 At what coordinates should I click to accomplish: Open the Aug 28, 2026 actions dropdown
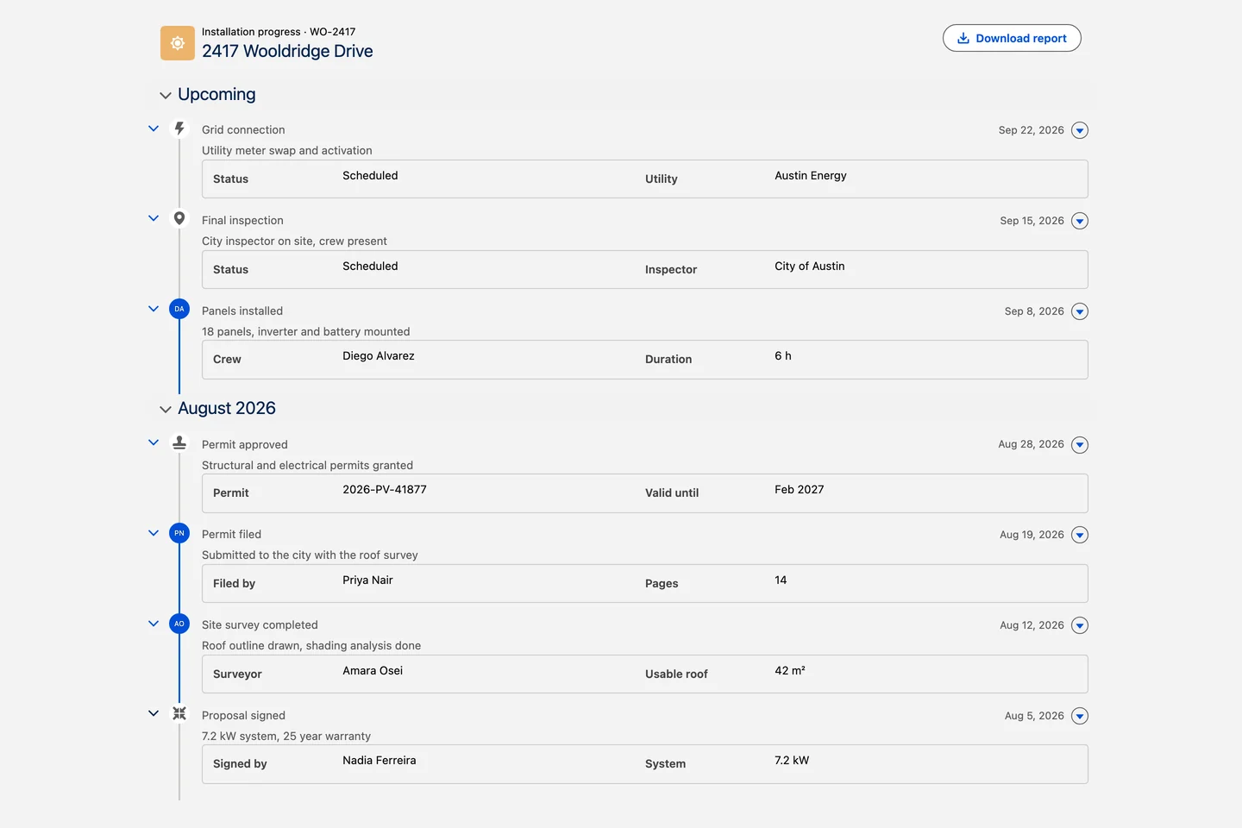click(1080, 445)
